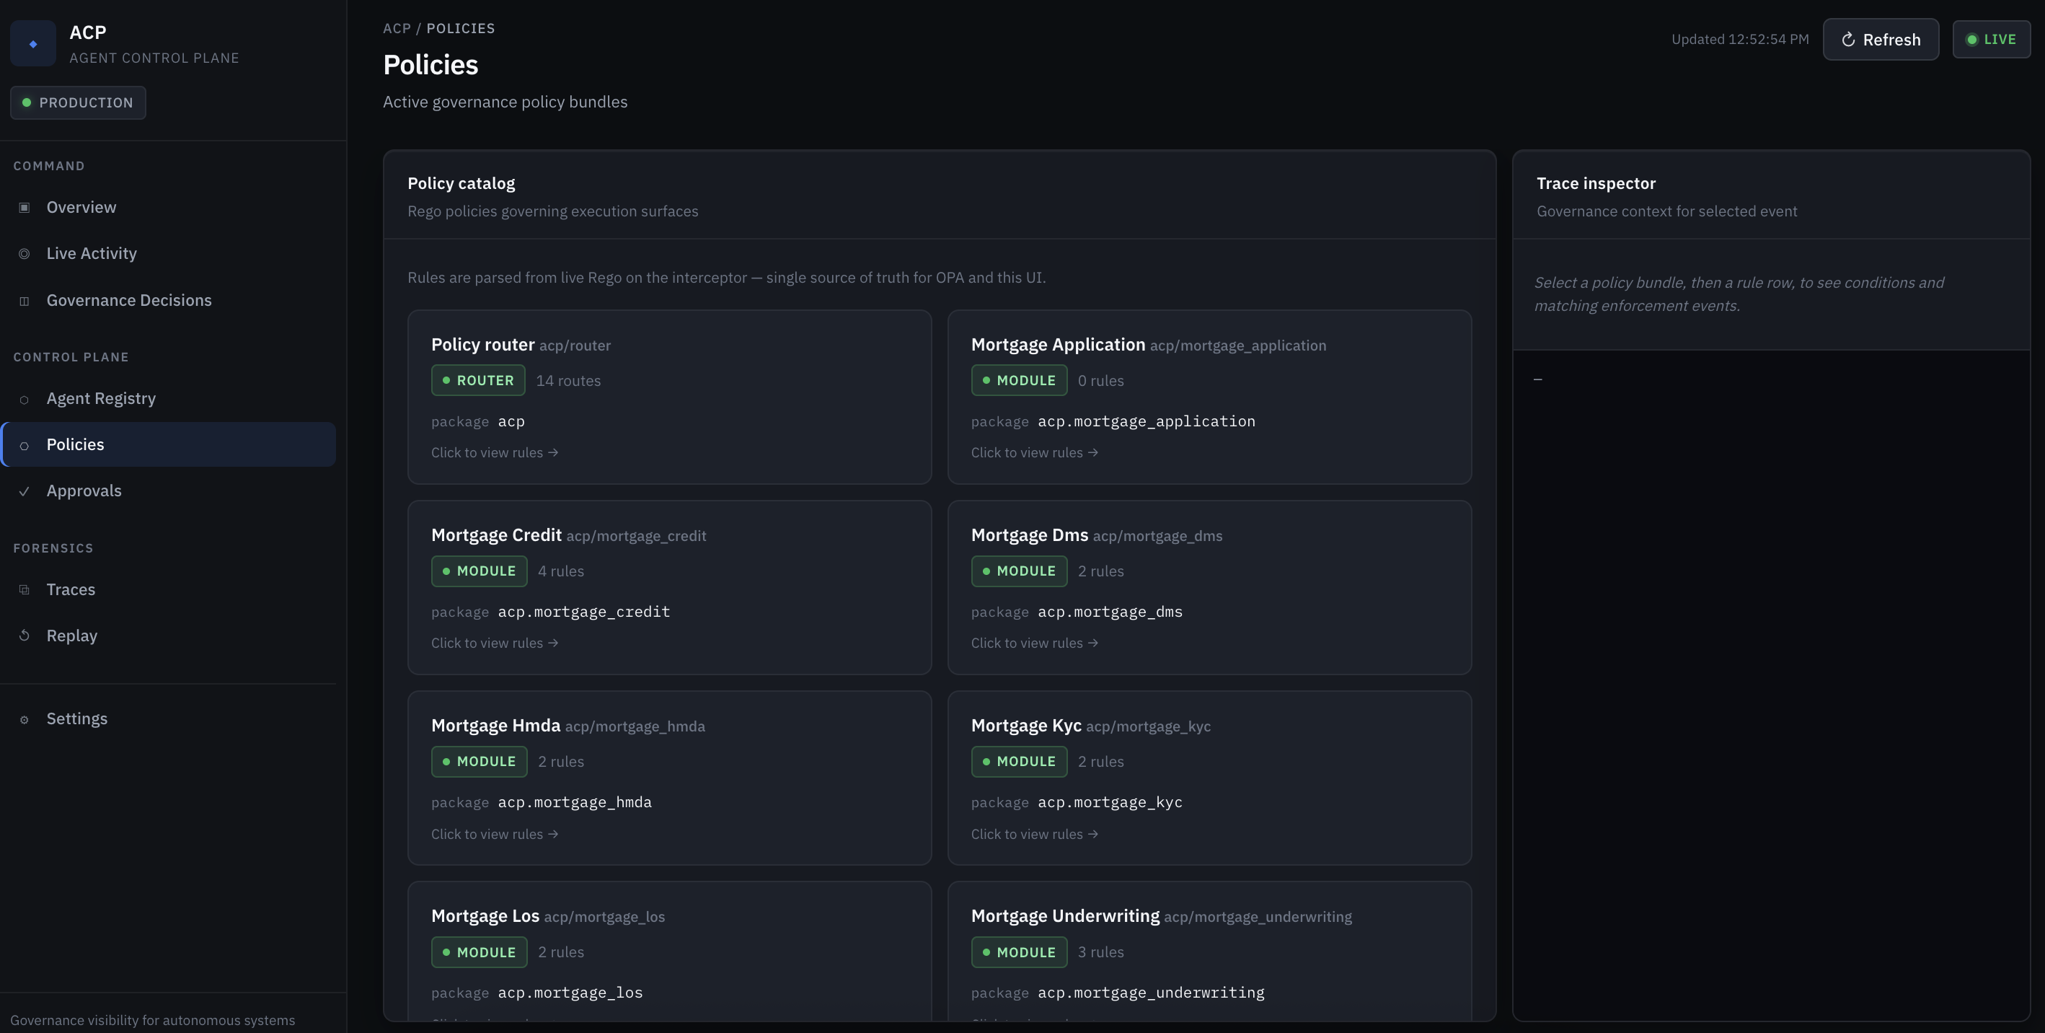Open Live Activity page

pyautogui.click(x=168, y=253)
